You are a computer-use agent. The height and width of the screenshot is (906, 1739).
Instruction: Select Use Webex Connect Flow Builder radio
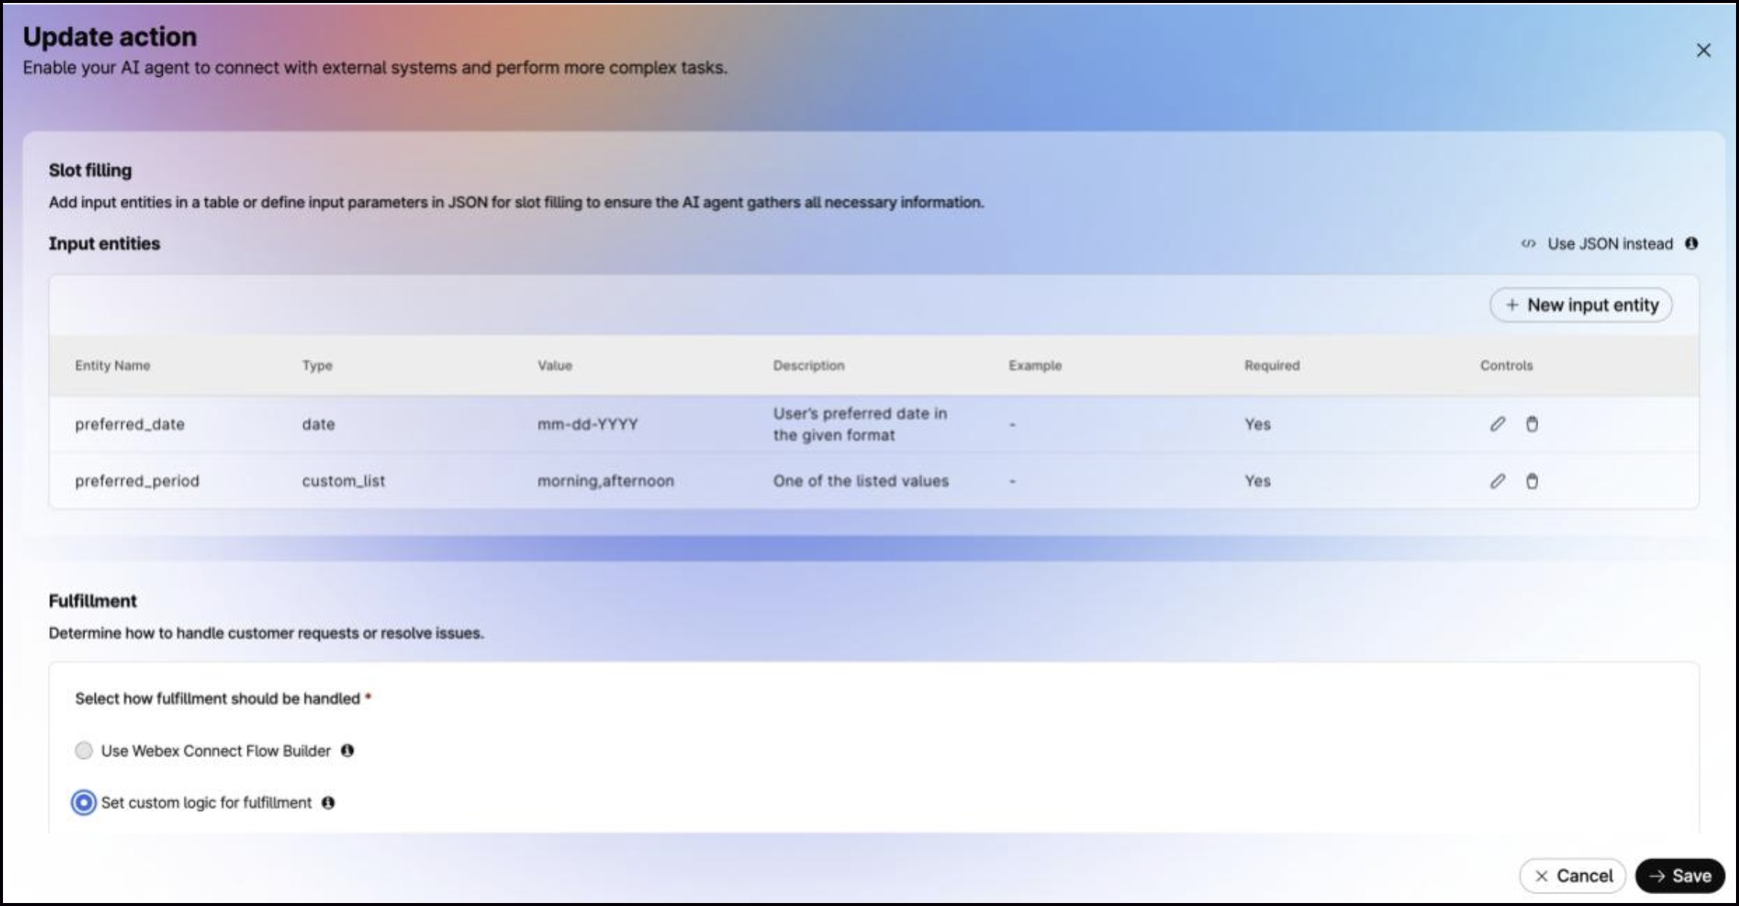pyautogui.click(x=84, y=751)
